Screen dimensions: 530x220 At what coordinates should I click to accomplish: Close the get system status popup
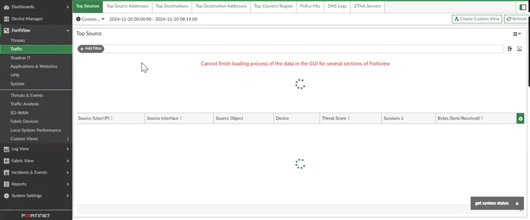tap(517, 204)
